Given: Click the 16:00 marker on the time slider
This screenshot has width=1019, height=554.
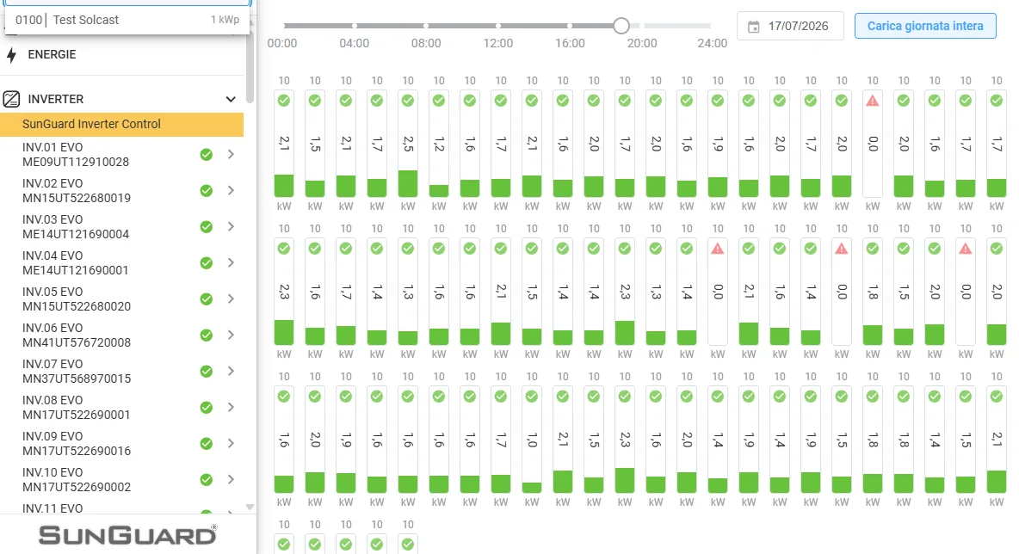Looking at the screenshot, I should [x=569, y=26].
